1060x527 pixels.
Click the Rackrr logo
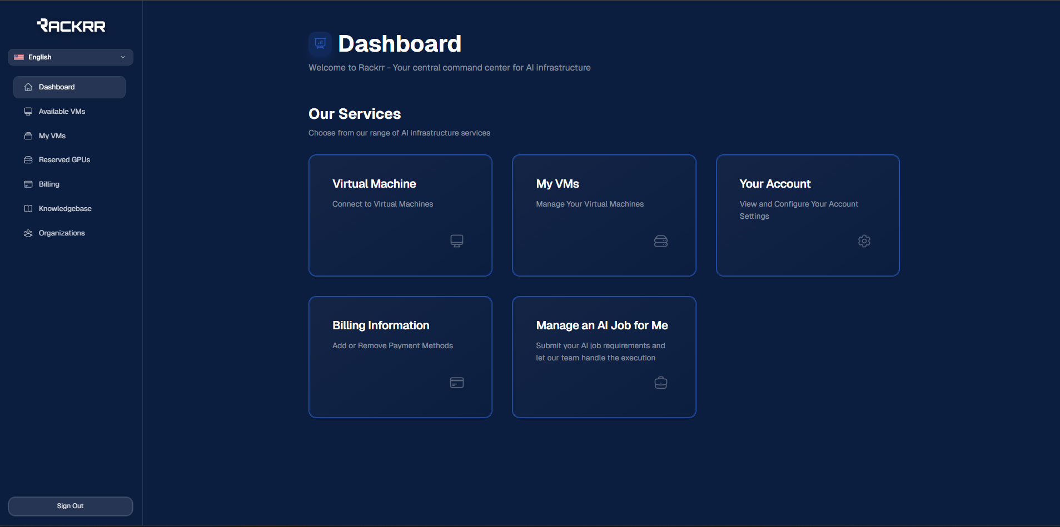(x=70, y=25)
